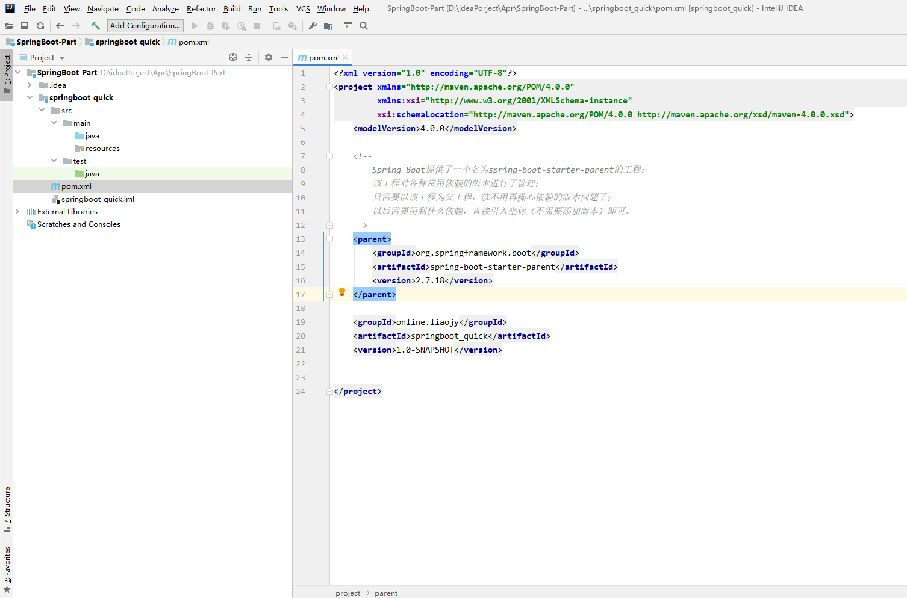
Task: Open the VCS menu
Action: (x=303, y=8)
